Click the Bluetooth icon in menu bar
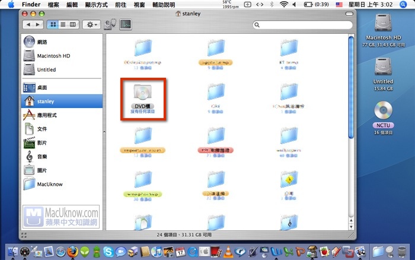The height and width of the screenshot is (260, 415). 272,4
